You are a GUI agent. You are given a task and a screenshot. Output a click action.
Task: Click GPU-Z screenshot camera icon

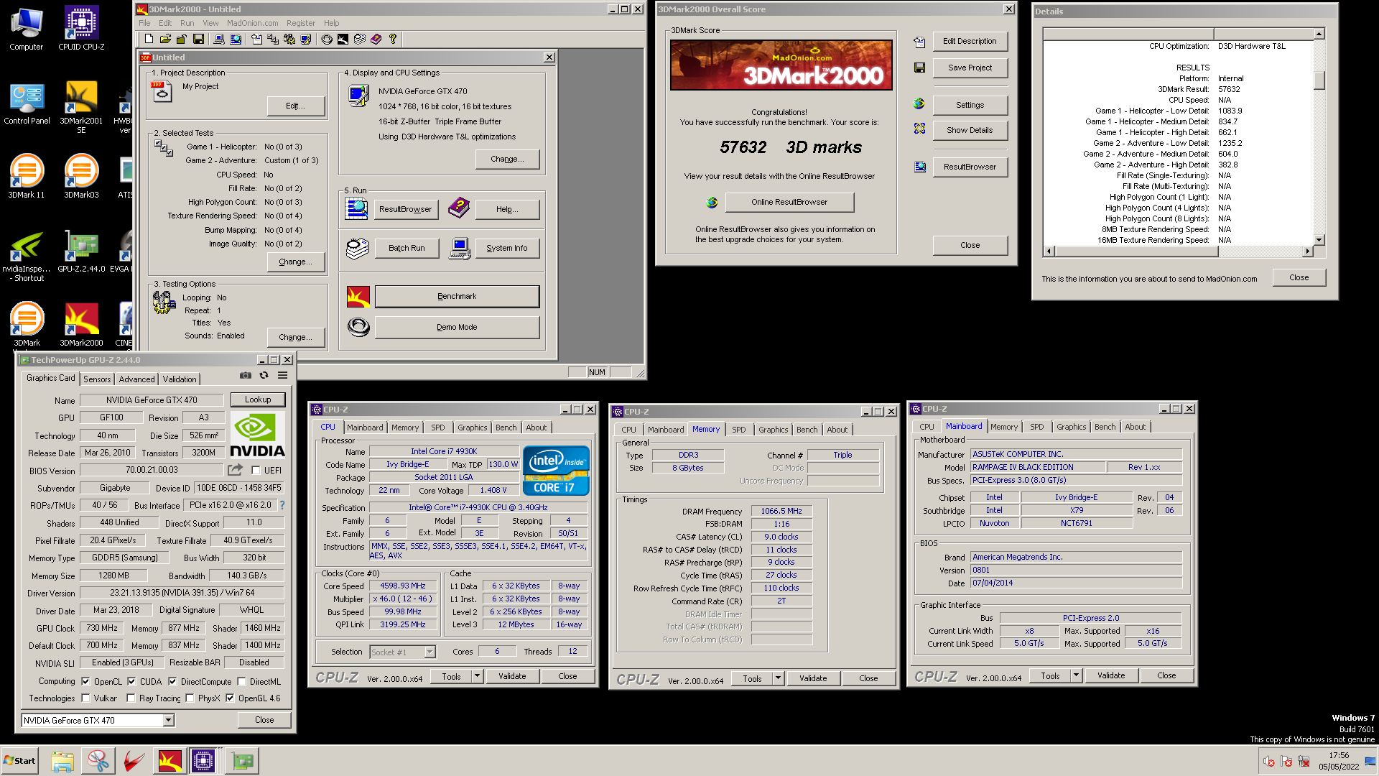pyautogui.click(x=246, y=375)
